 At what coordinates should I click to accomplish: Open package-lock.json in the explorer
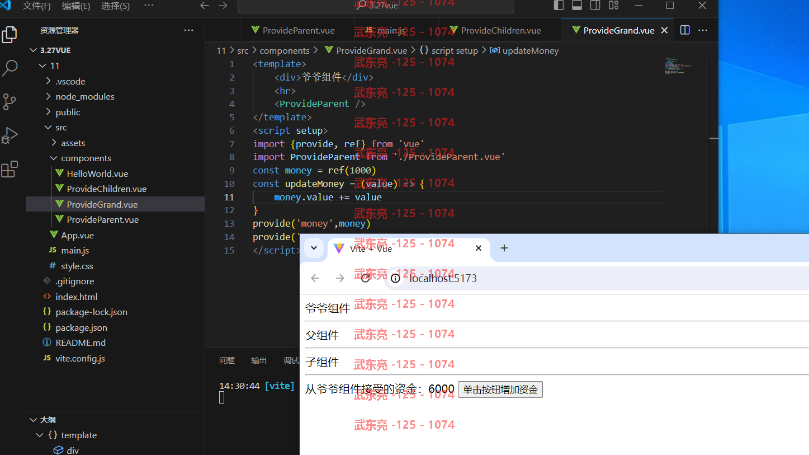(115, 312)
